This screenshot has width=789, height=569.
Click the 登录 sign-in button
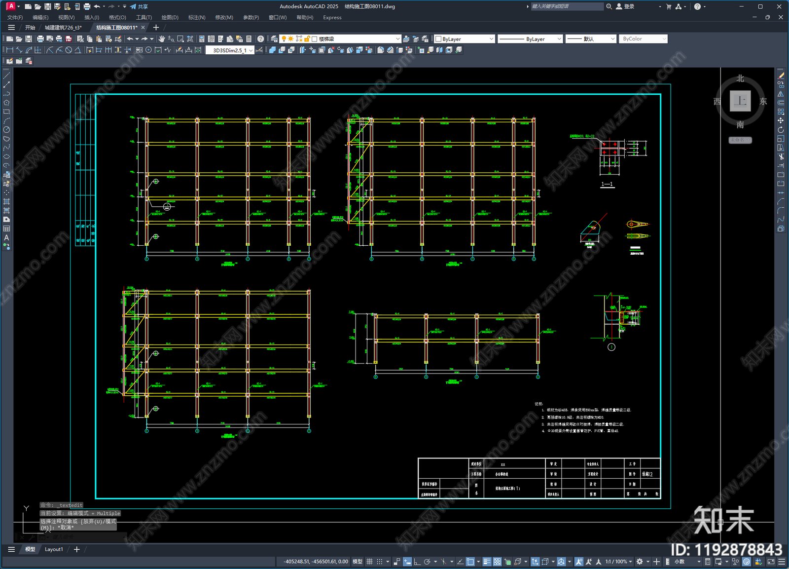625,6
